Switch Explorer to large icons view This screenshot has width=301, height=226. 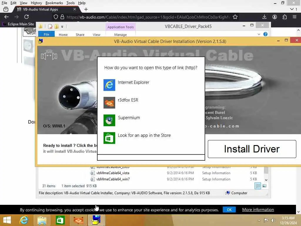click(x=264, y=186)
